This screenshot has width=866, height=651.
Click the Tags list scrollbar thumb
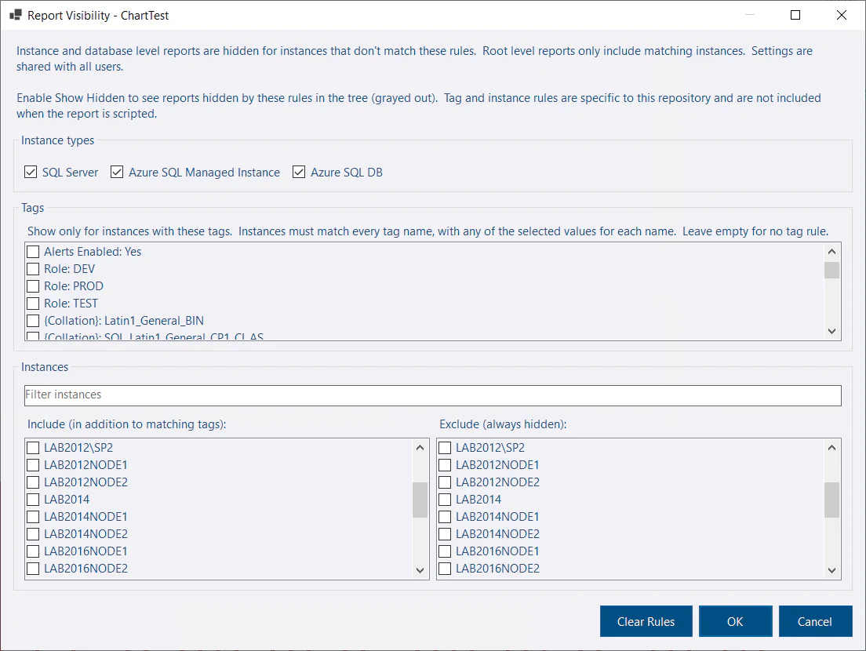tap(831, 270)
